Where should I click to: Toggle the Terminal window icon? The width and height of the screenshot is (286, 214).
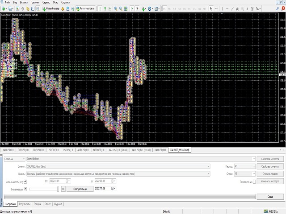pos(33,8)
